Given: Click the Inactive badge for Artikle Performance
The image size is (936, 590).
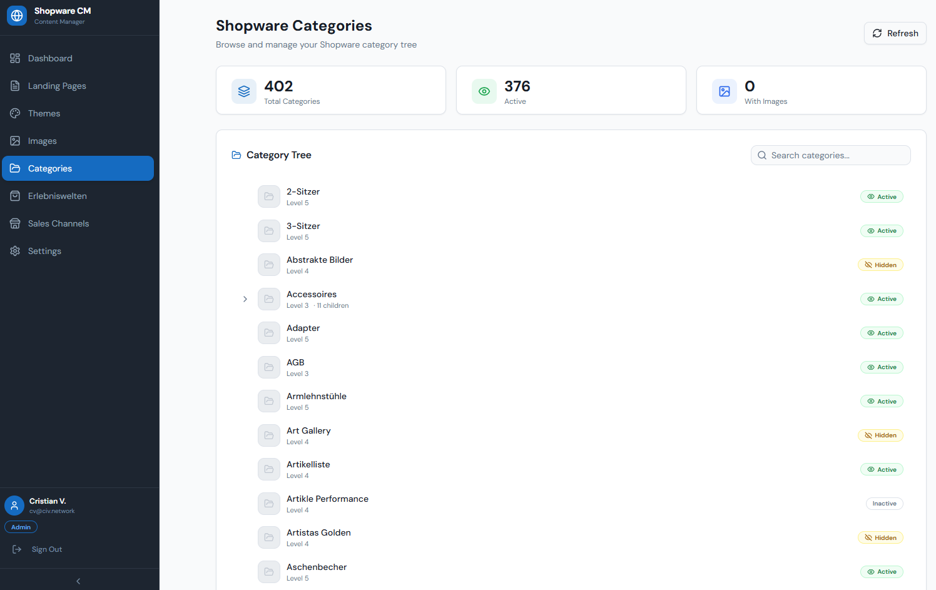Looking at the screenshot, I should click(x=885, y=504).
